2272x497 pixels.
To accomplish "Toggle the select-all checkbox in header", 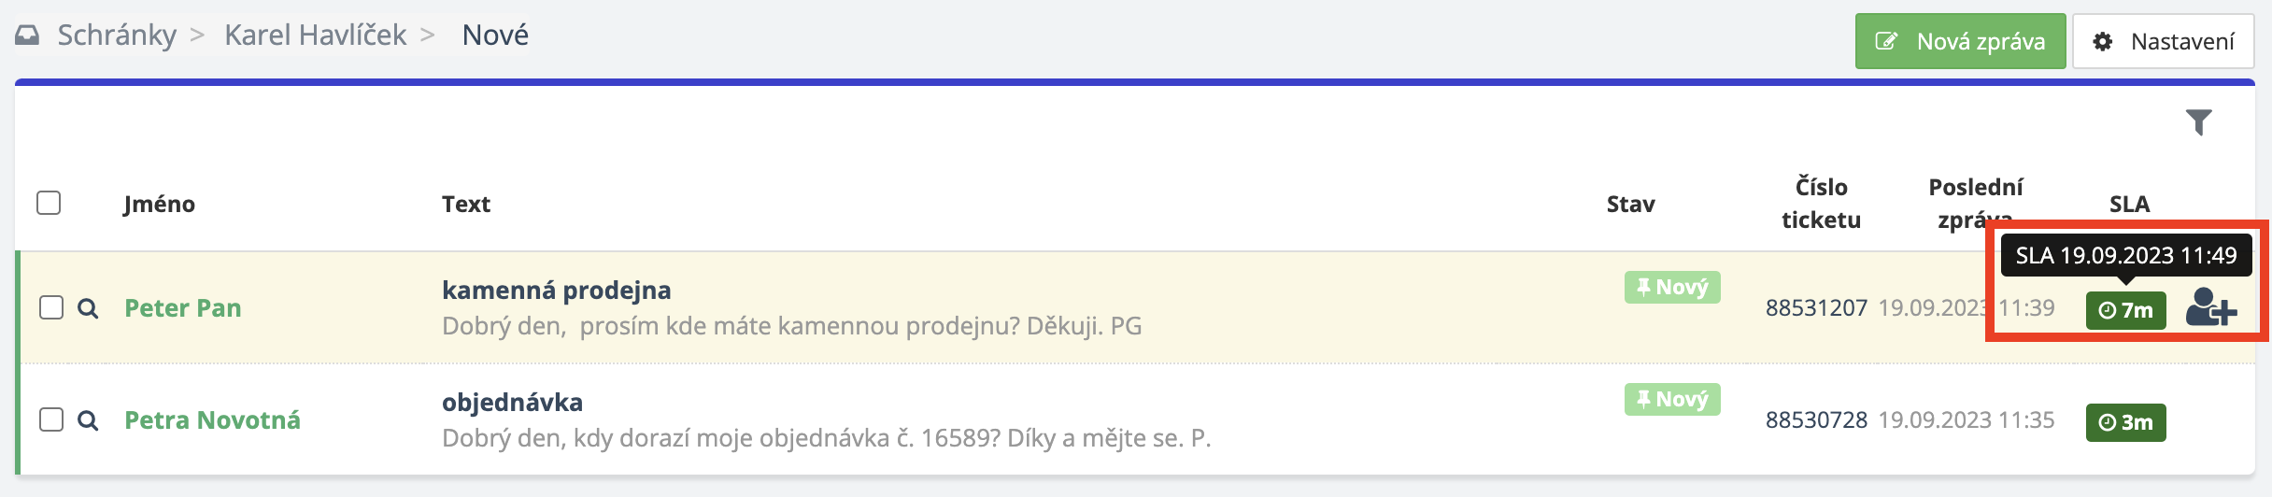I will pos(49,203).
